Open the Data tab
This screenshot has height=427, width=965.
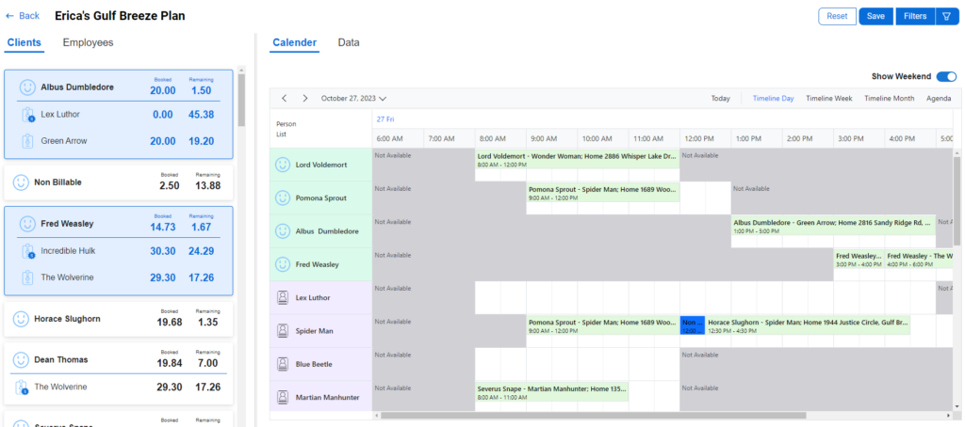tap(349, 42)
